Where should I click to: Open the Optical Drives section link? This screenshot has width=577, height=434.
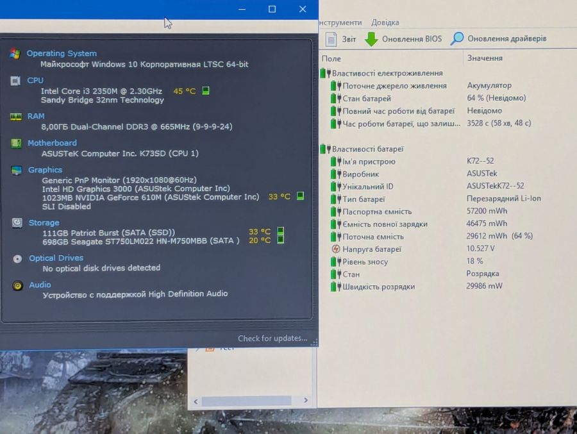point(56,258)
